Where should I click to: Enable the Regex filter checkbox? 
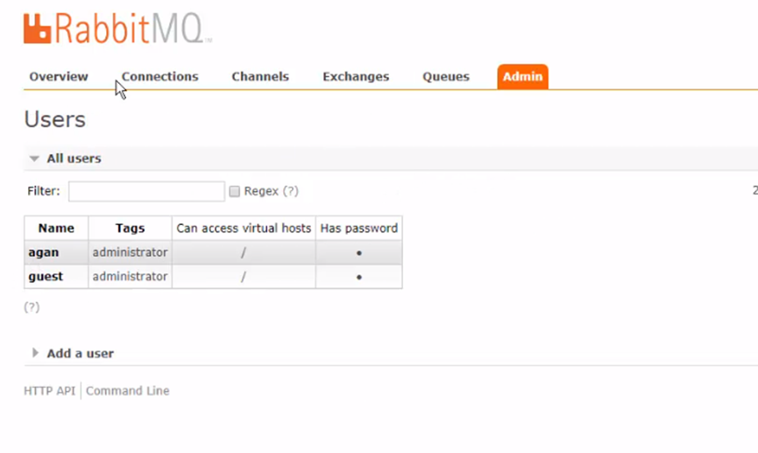[235, 191]
